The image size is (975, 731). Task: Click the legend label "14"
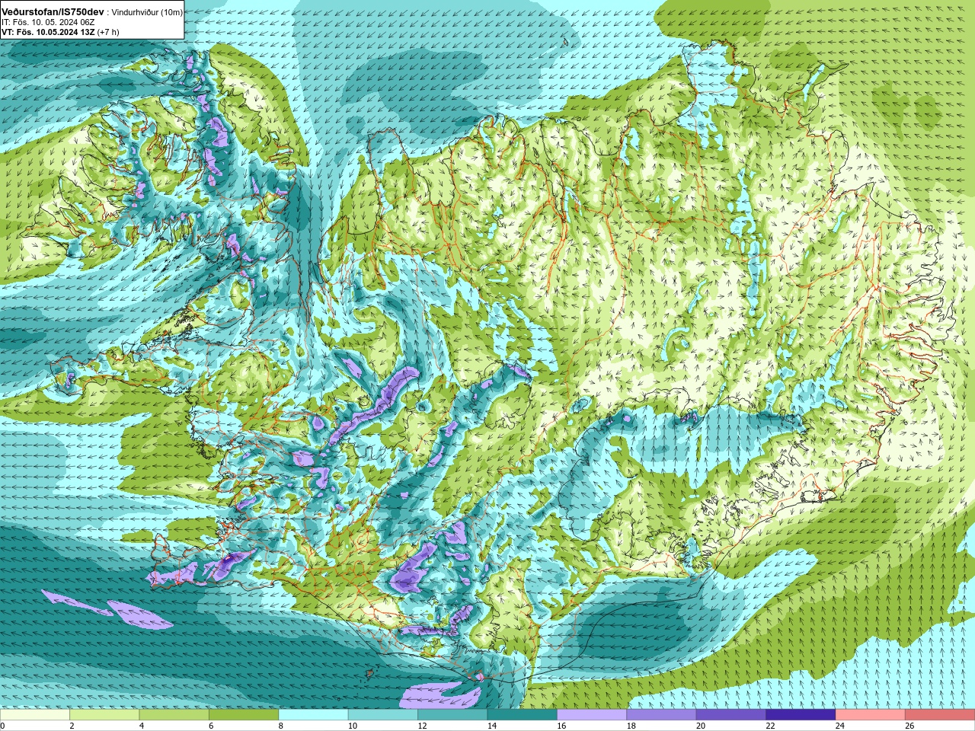[492, 726]
